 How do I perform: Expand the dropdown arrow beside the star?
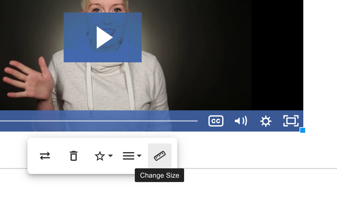[110, 156]
